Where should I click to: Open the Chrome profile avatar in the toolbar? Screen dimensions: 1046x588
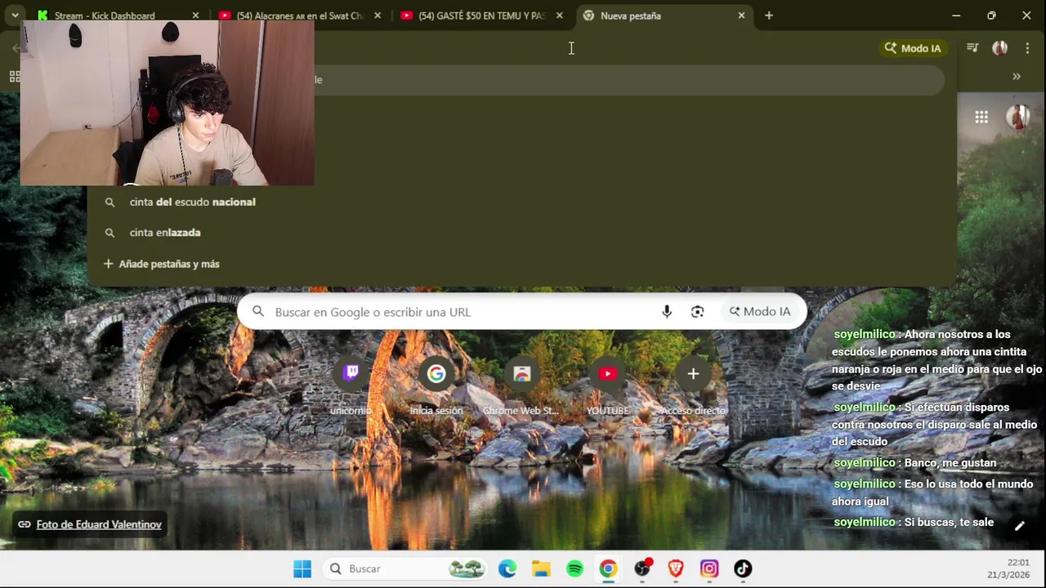click(999, 48)
